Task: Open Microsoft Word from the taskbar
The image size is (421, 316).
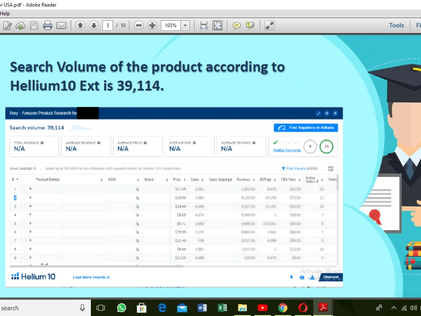Action: (x=202, y=308)
